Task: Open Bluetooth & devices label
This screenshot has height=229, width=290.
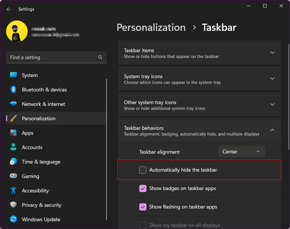Action: pyautogui.click(x=44, y=90)
